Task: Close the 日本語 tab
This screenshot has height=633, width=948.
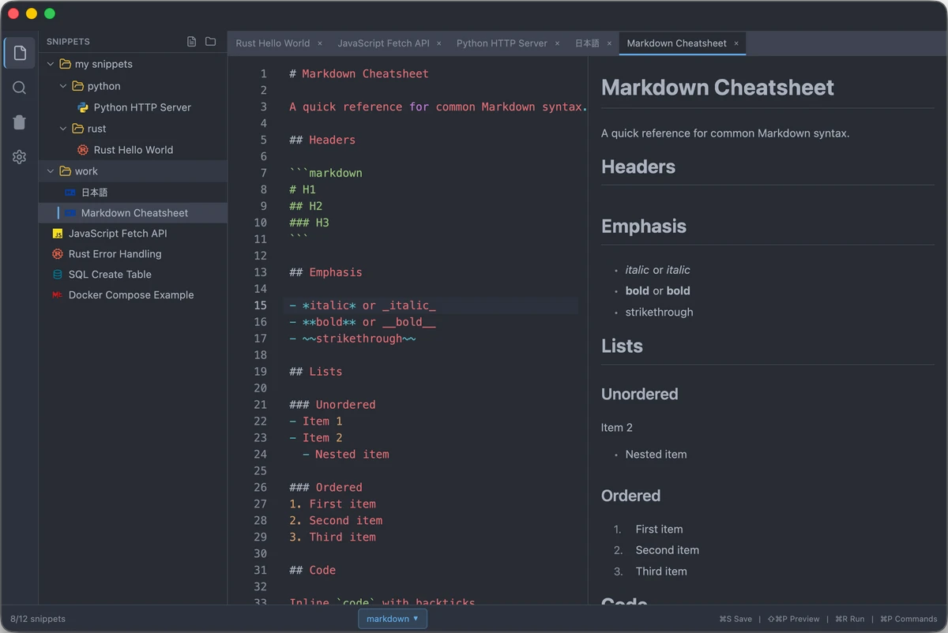Action: point(609,43)
